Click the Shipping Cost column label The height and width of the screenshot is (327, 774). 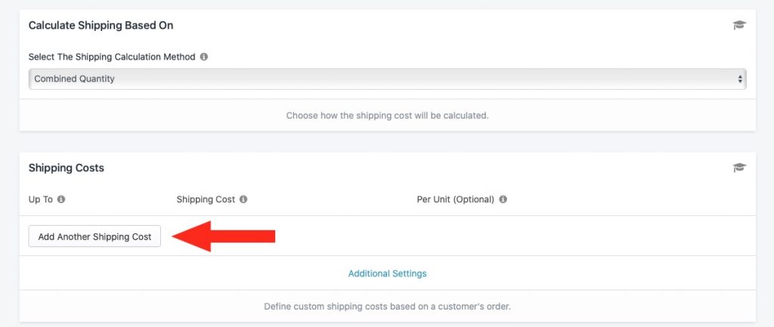click(x=206, y=199)
